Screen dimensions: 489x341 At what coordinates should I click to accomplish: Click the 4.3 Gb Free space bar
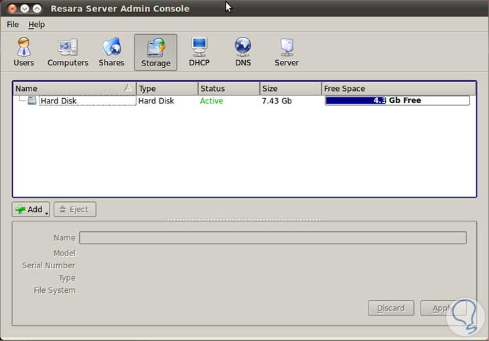397,100
